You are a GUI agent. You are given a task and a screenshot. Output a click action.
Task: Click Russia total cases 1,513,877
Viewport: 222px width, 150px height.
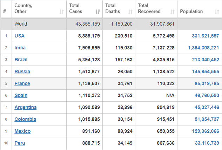(89, 71)
